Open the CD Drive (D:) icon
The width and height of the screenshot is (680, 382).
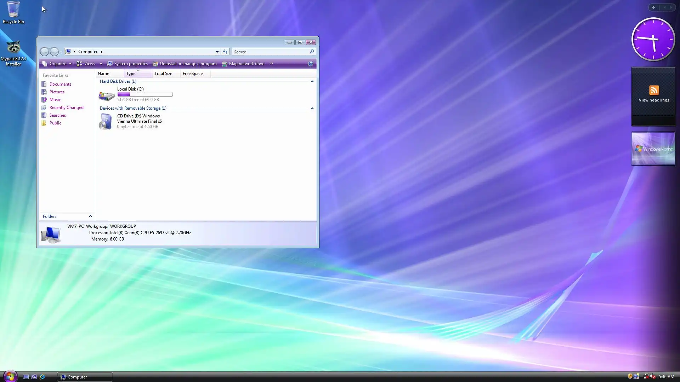click(106, 121)
